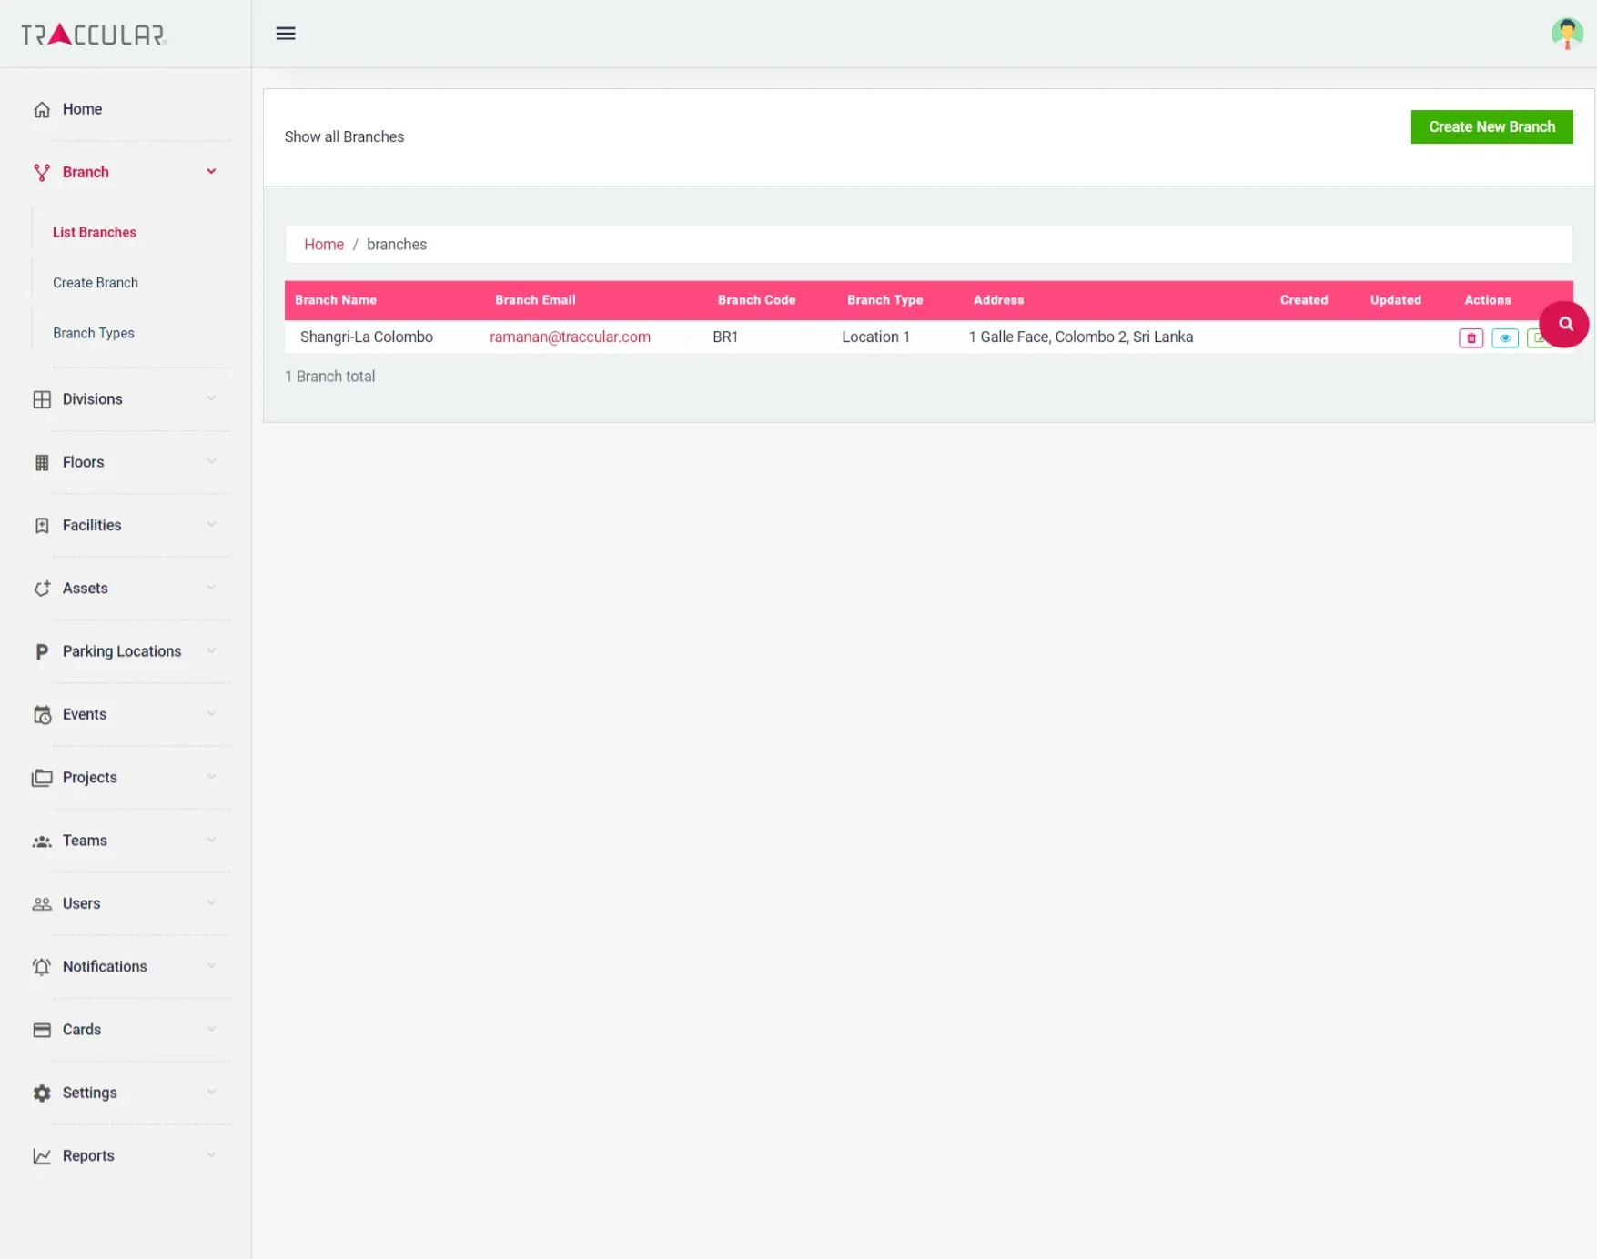The height and width of the screenshot is (1259, 1597).
Task: Select List Branches in sidebar
Action: tap(95, 233)
